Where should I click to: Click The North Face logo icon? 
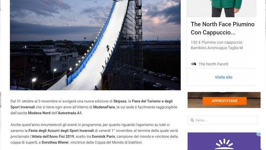pyautogui.click(x=194, y=64)
